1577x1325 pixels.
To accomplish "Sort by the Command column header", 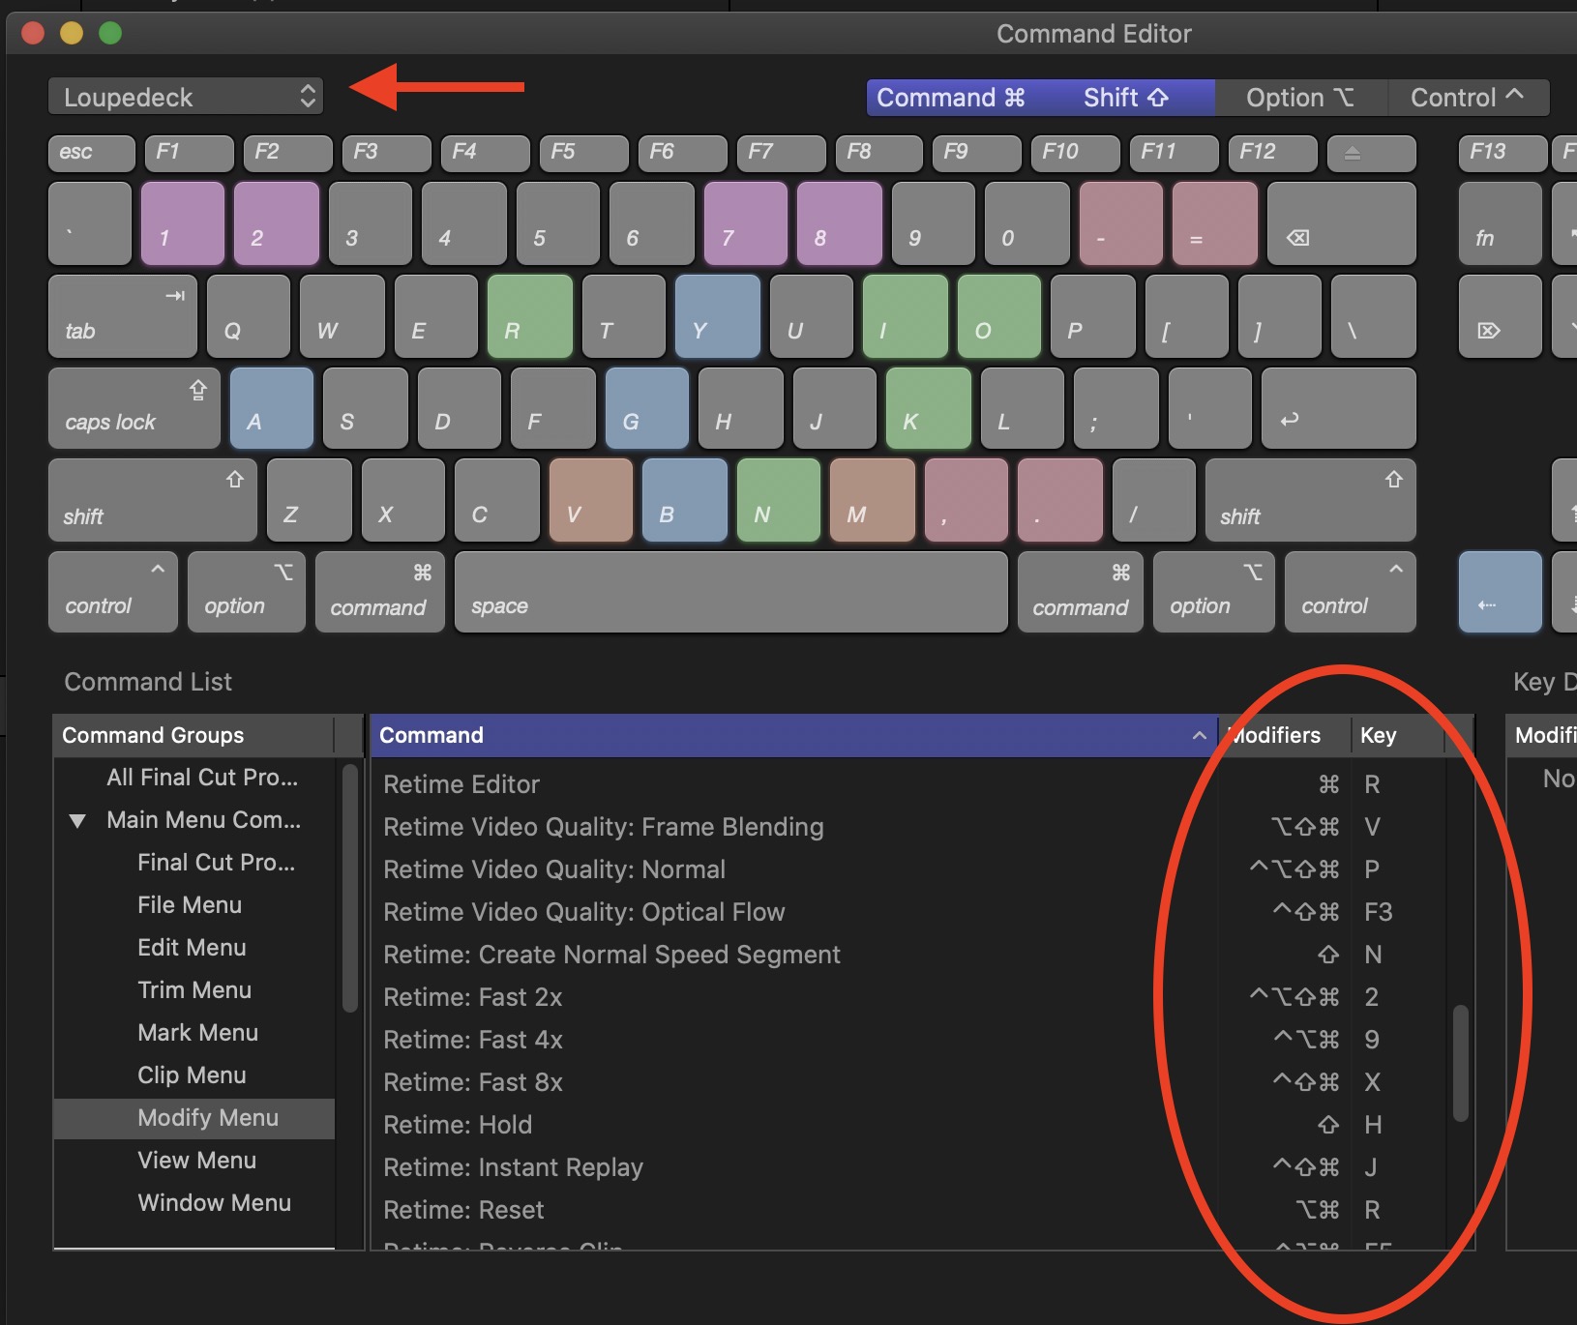I will pos(793,735).
